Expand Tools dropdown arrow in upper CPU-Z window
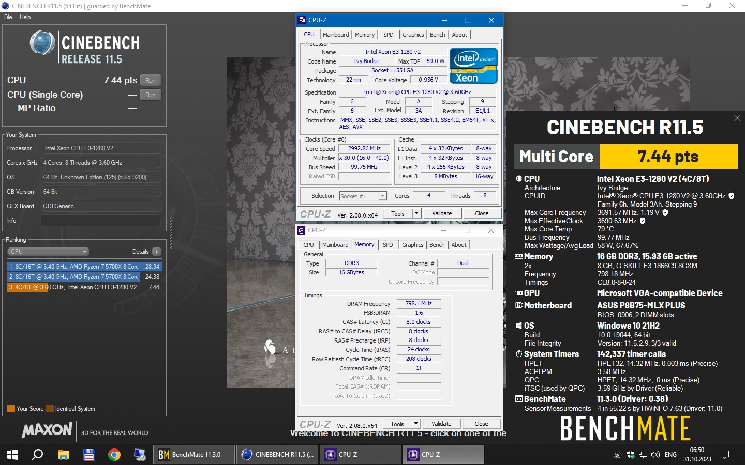The height and width of the screenshot is (465, 745). (x=416, y=213)
